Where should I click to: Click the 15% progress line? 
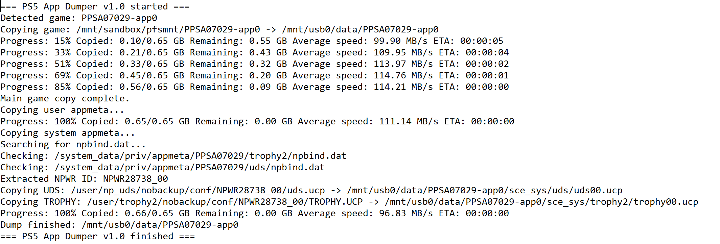pyautogui.click(x=252, y=41)
